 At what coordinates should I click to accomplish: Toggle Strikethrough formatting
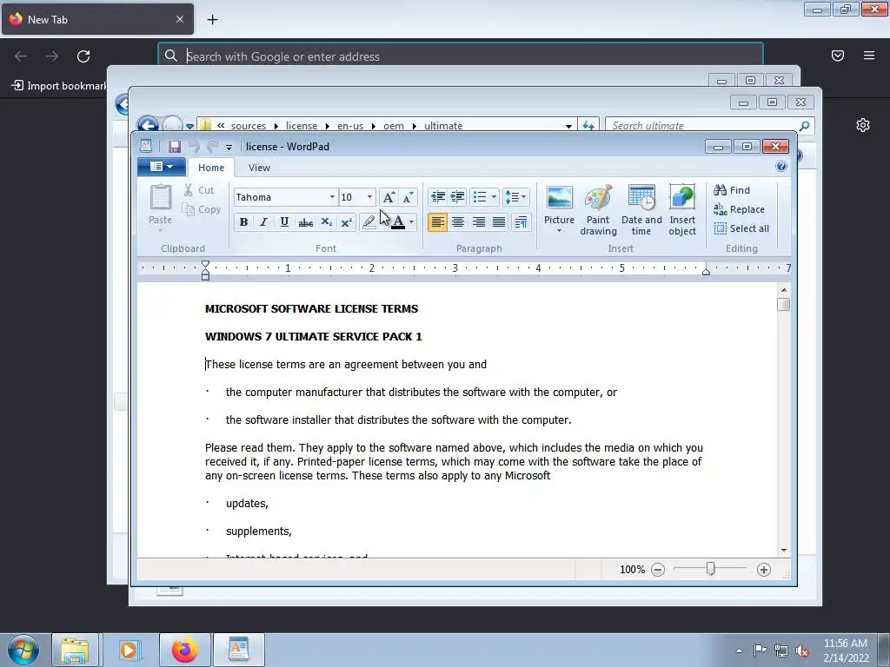305,221
